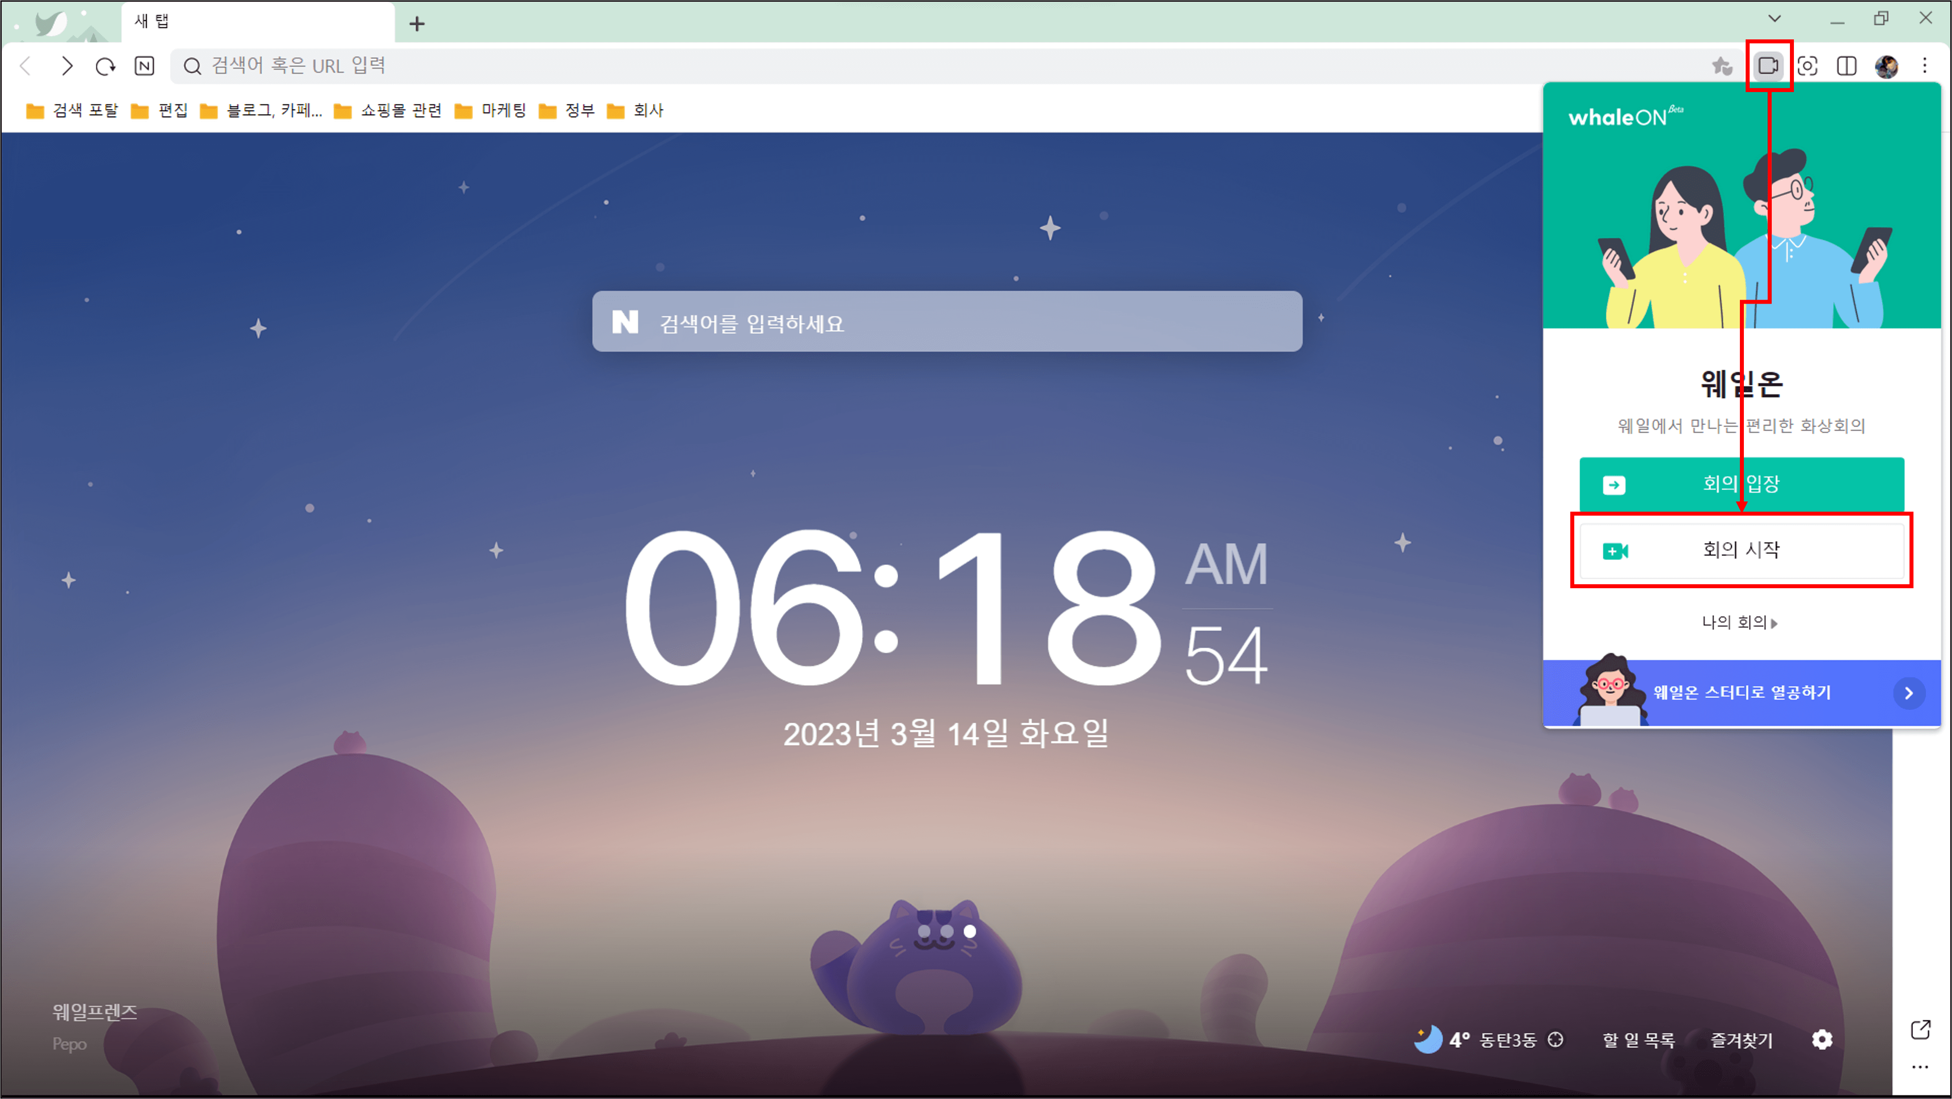The height and width of the screenshot is (1099, 1952).
Task: Click the user profile avatar icon
Action: (x=1886, y=66)
